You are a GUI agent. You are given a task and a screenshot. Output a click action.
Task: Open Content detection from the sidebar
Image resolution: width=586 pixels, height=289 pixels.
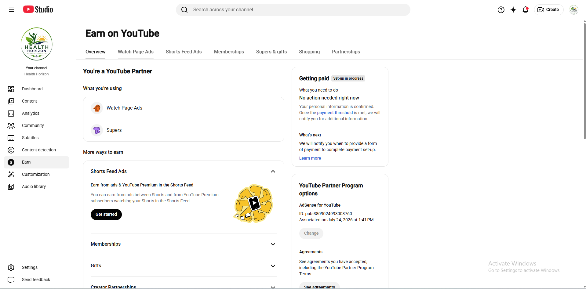pos(37,150)
